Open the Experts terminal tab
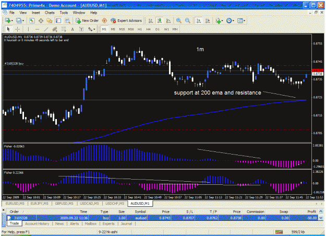 click(x=108, y=223)
